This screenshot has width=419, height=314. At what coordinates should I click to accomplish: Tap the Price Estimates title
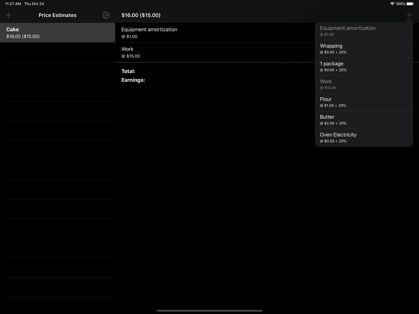point(57,15)
